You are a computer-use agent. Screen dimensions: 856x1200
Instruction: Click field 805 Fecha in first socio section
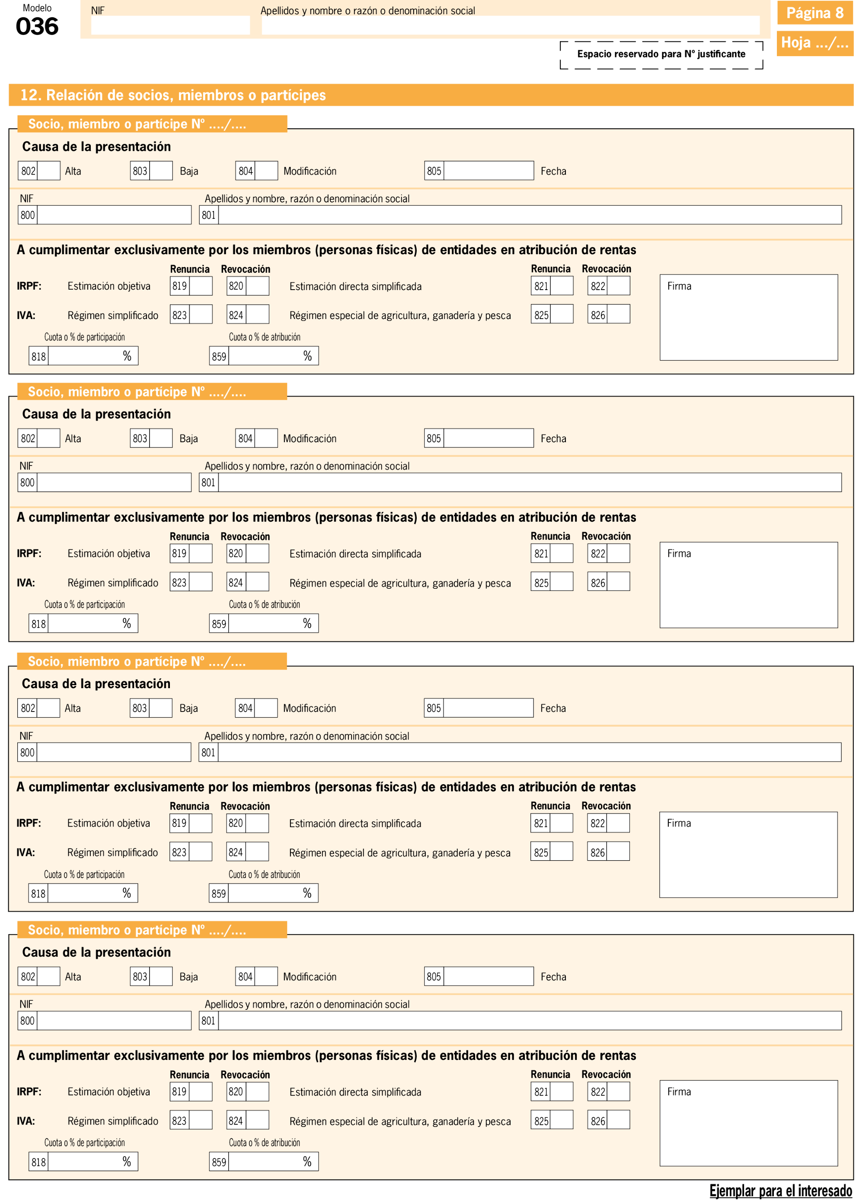pos(489,171)
